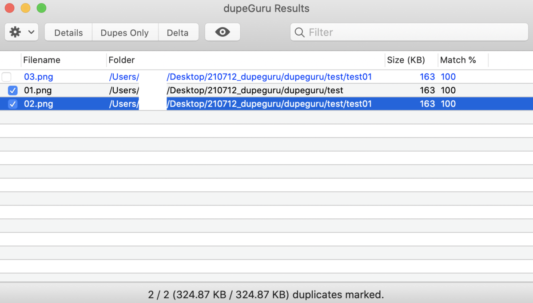Click match 100 in 01.png row
Viewport: 533px width, 303px height.
tap(448, 91)
